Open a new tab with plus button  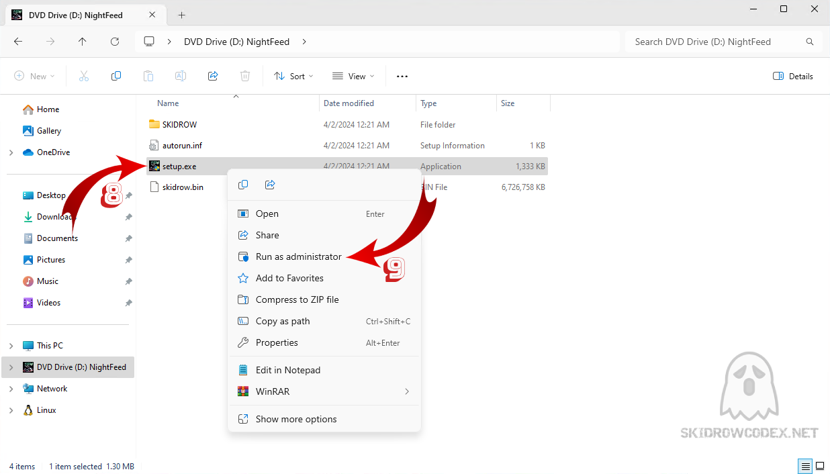point(181,15)
